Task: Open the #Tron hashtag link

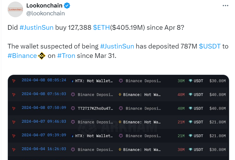Action: click(66, 56)
